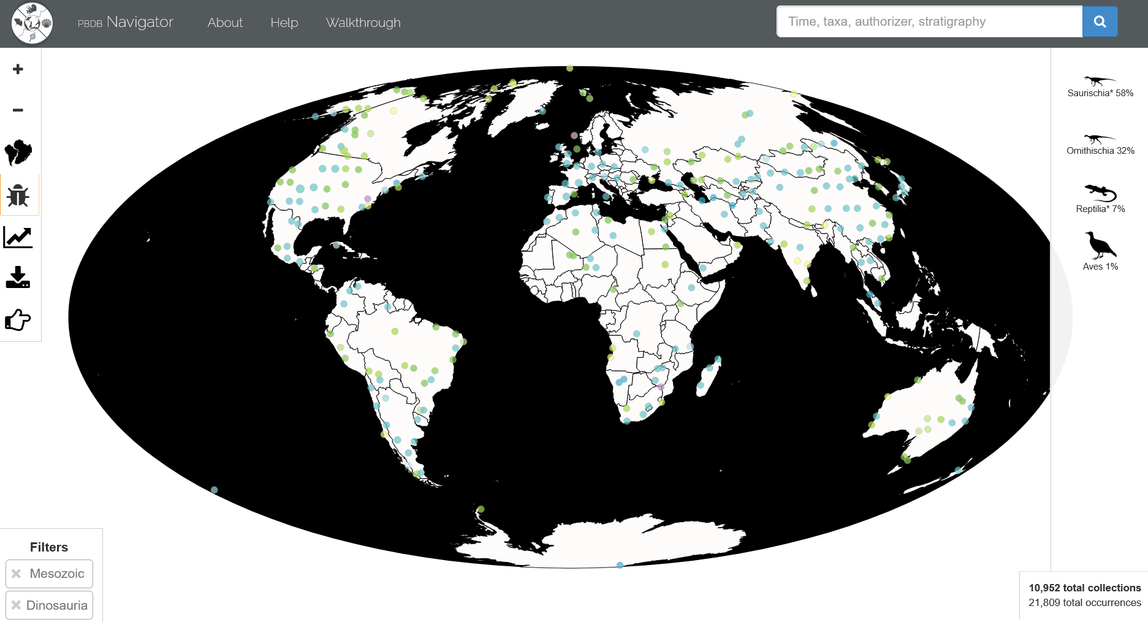1148x622 pixels.
Task: Click the zoom out minus button
Action: click(x=18, y=110)
